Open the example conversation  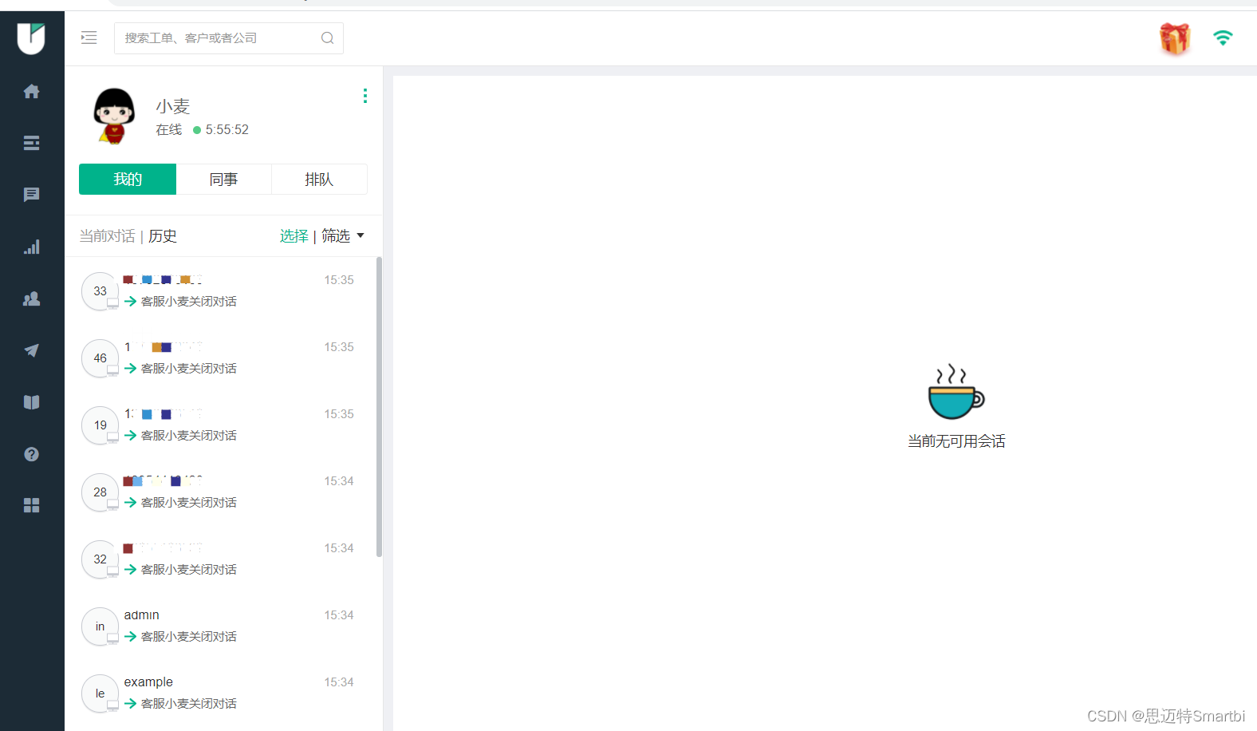click(x=219, y=693)
